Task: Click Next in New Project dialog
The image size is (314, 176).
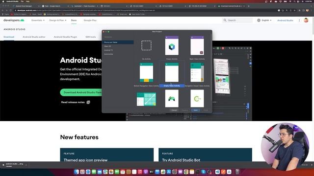Action: pos(195,110)
